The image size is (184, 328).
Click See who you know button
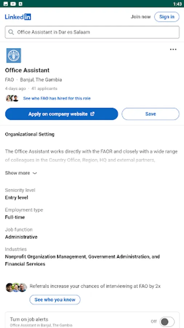(55, 300)
